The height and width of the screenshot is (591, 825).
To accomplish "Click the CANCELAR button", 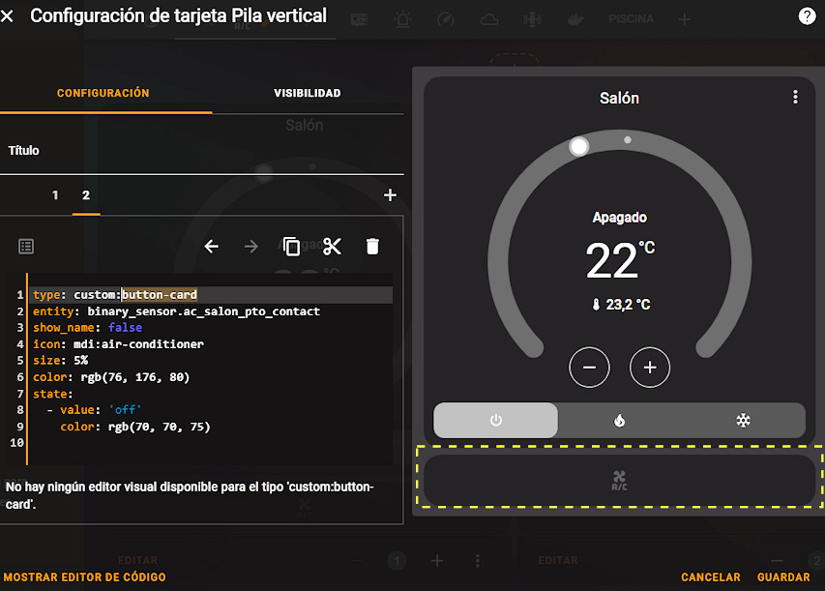I will [710, 577].
